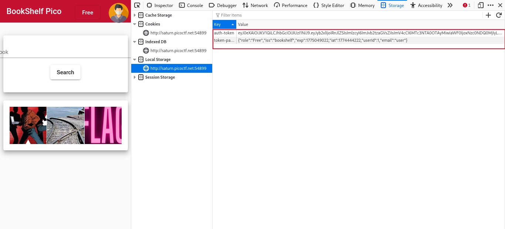Toggle responsive design mode icon

(x=481, y=5)
